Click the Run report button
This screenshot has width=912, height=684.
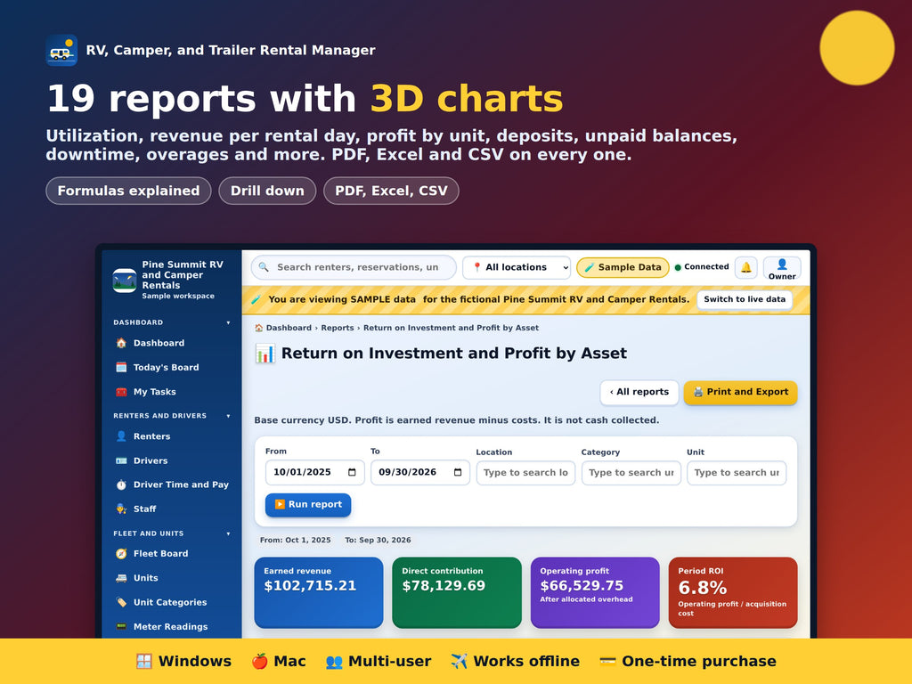click(x=308, y=504)
